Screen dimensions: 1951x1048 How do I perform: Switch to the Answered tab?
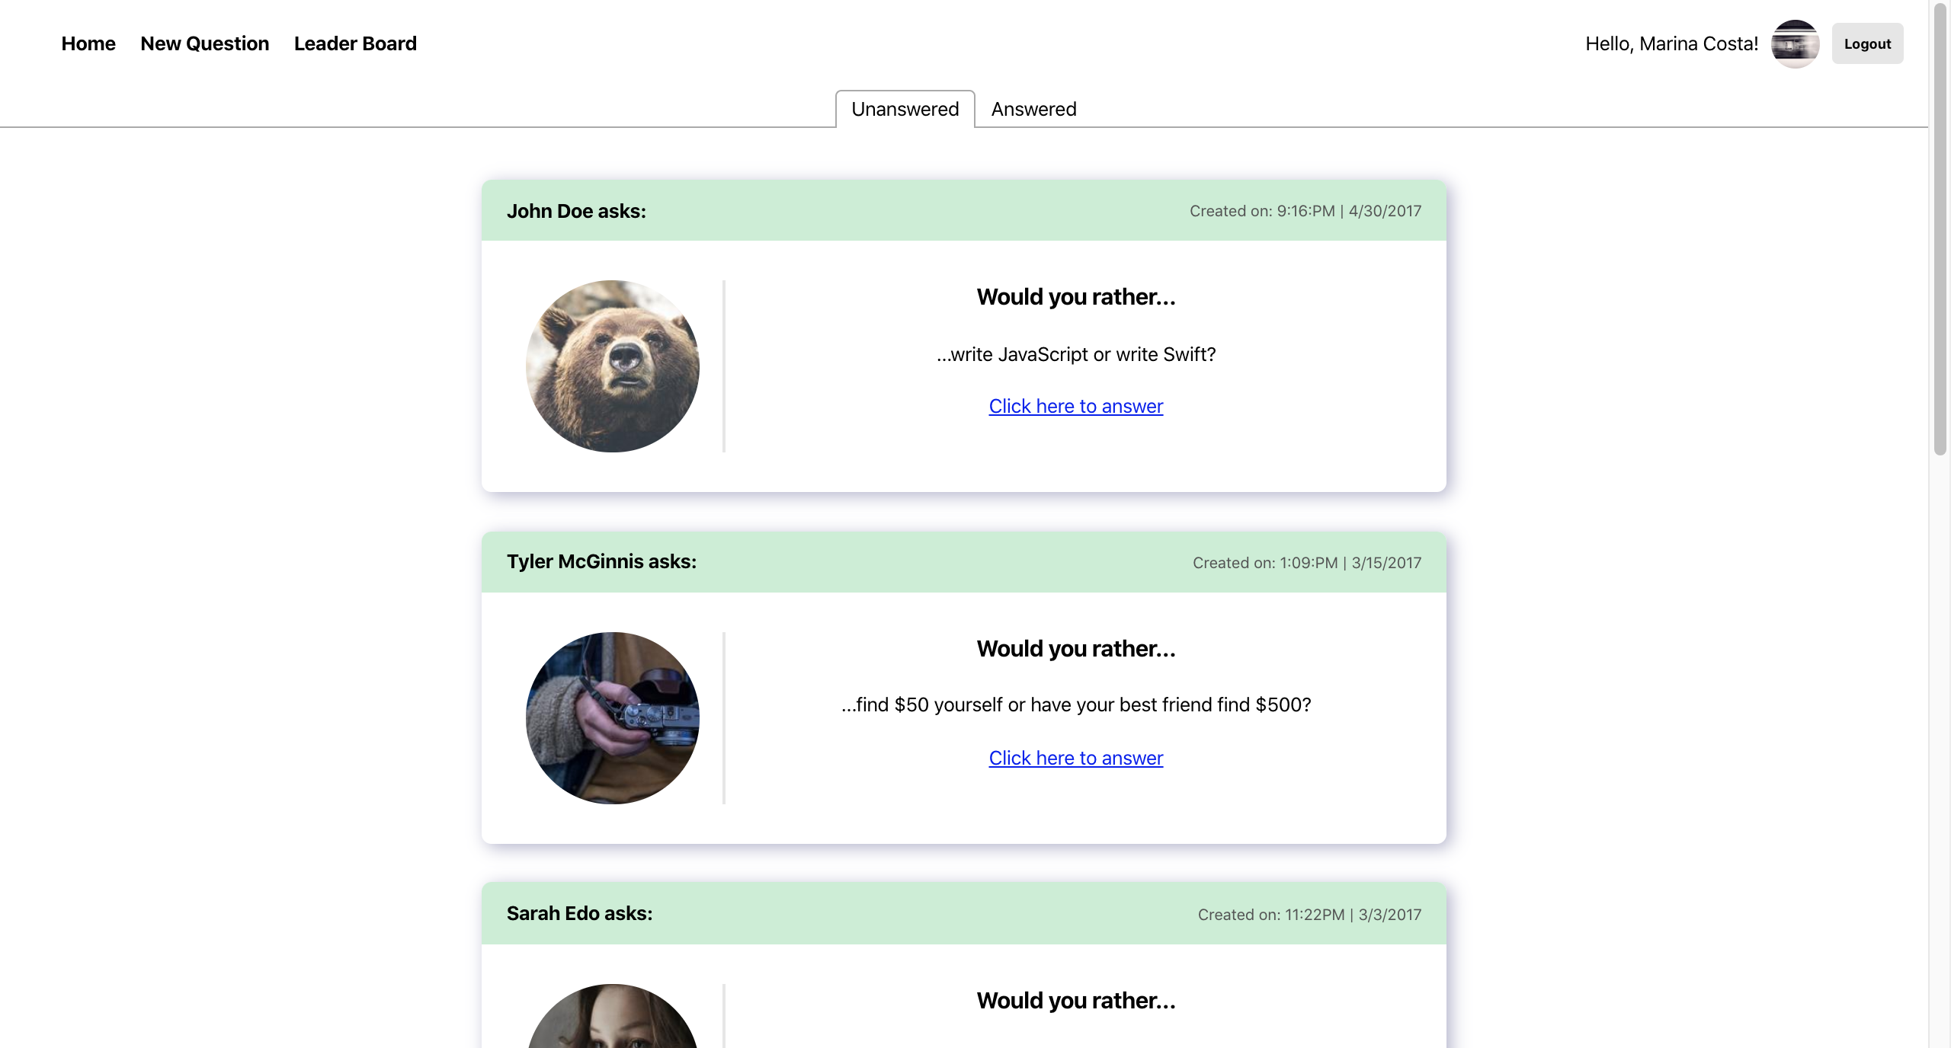(x=1033, y=109)
